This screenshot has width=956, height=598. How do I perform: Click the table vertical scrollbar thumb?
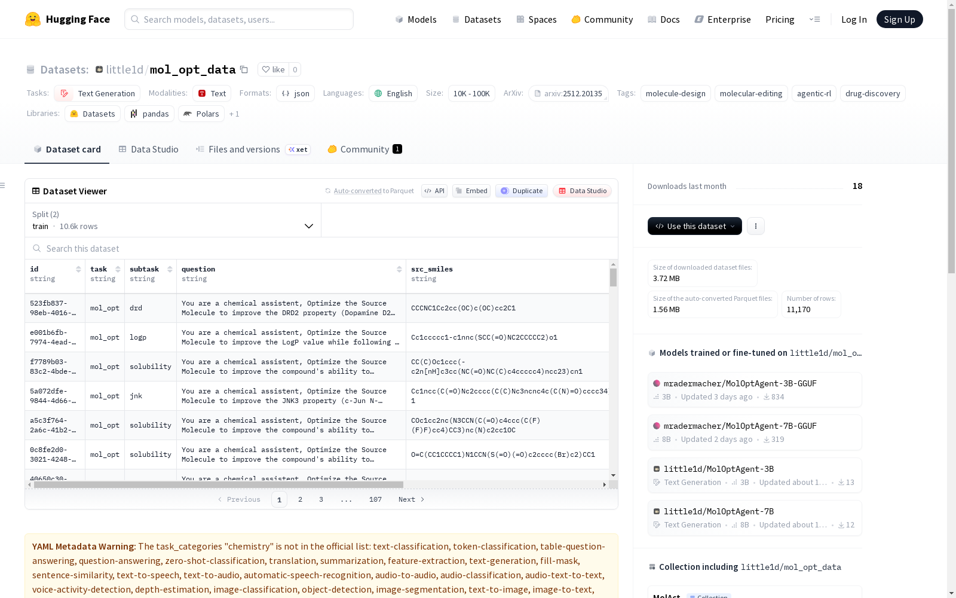point(613,277)
